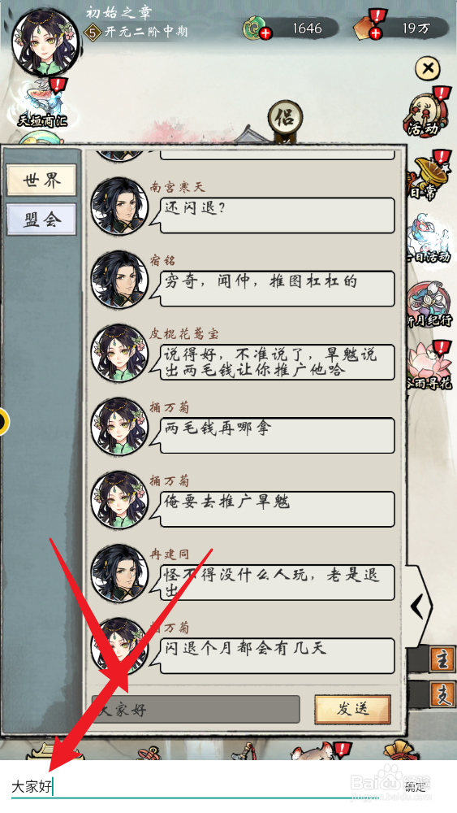This screenshot has height=813, width=457.
Task: Select the 支 quest side tab
Action: (442, 695)
